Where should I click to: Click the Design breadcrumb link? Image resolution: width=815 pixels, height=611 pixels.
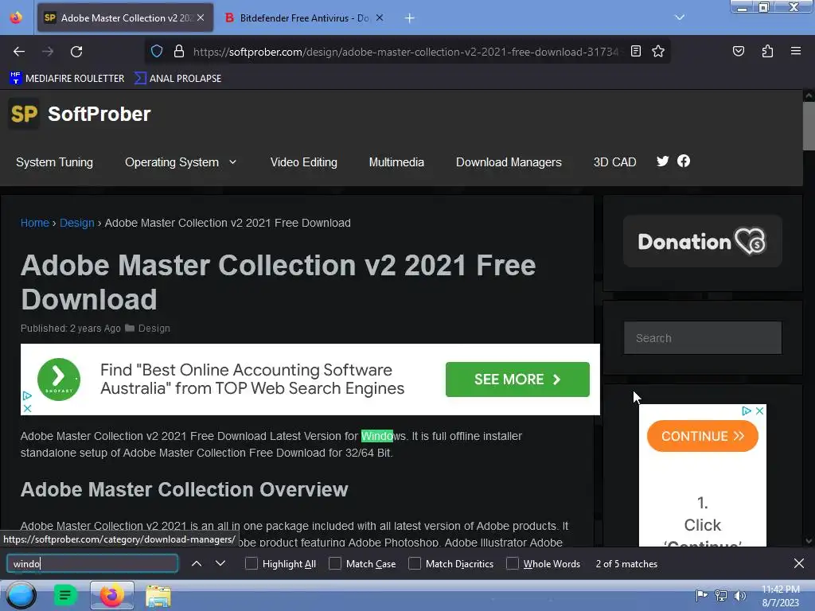point(77,223)
